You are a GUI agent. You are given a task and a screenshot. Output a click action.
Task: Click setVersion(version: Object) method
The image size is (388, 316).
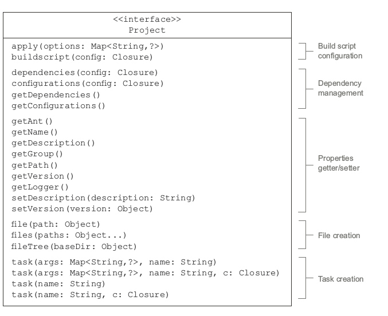(83, 208)
